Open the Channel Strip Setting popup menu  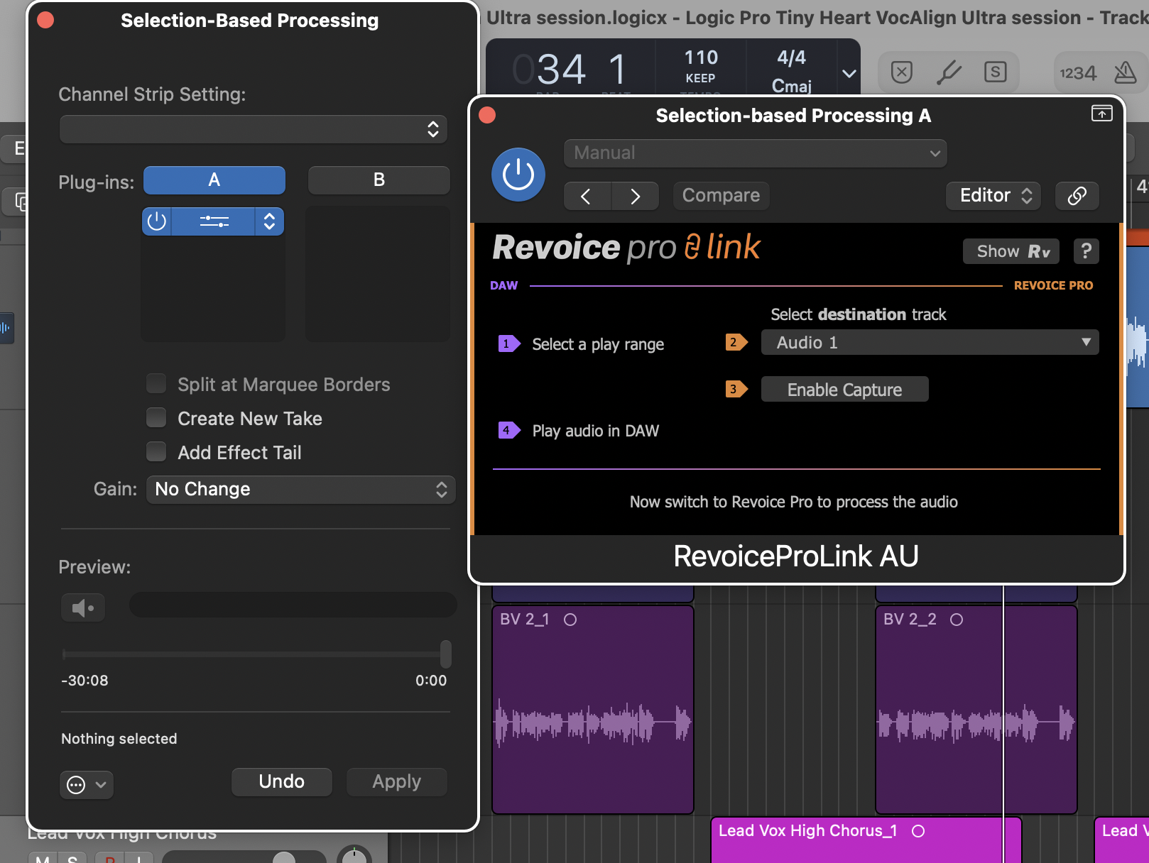coord(253,129)
